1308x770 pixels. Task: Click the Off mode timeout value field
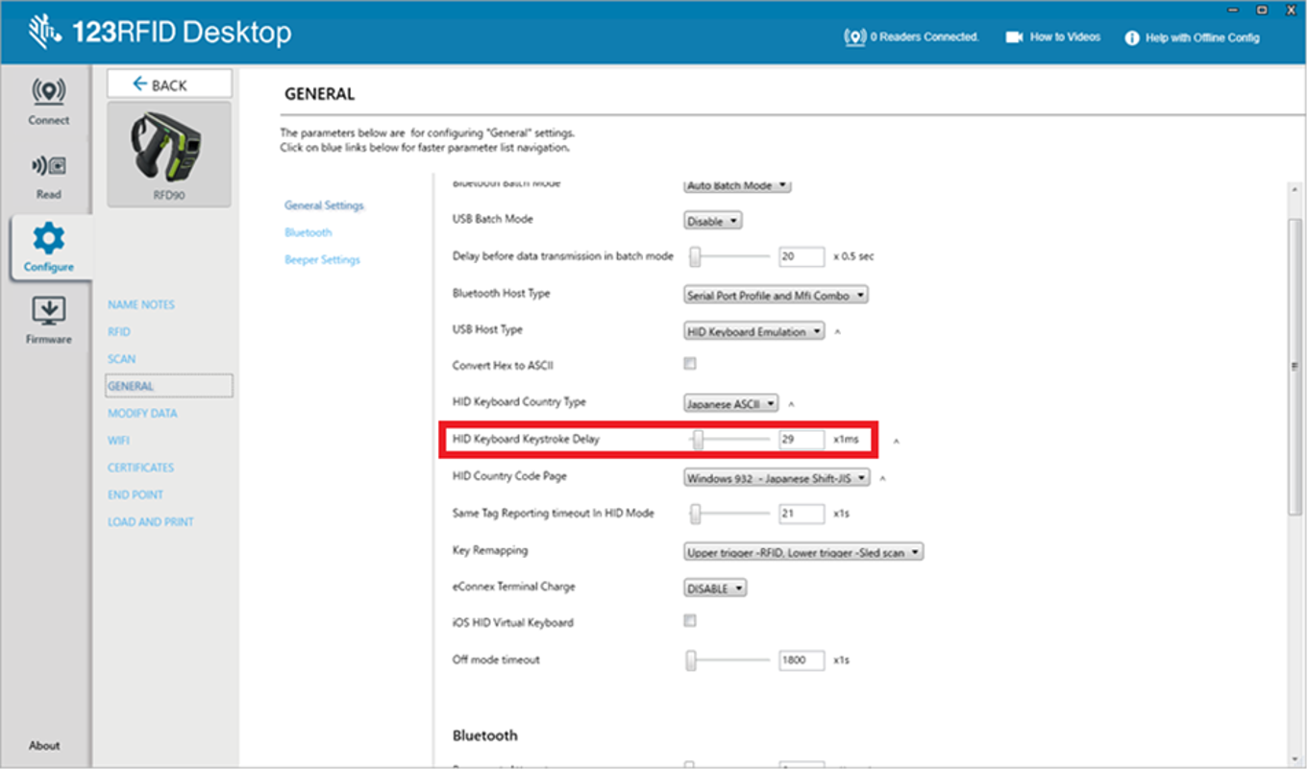tap(801, 660)
